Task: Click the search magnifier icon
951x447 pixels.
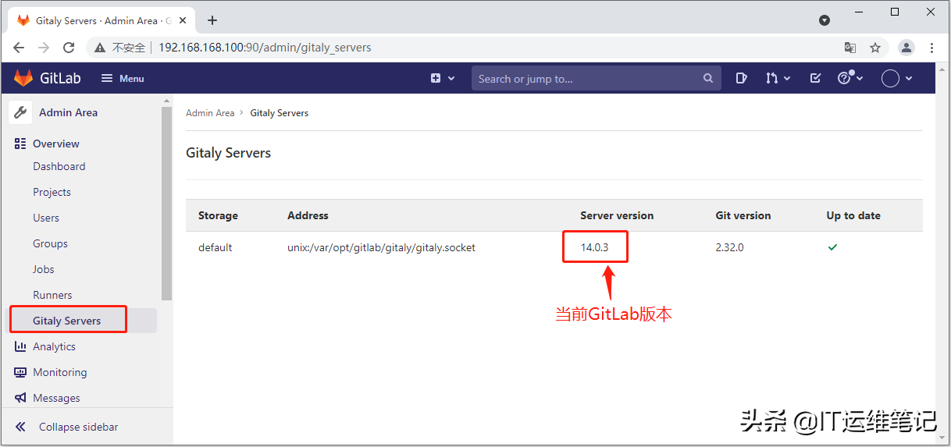Action: tap(708, 78)
